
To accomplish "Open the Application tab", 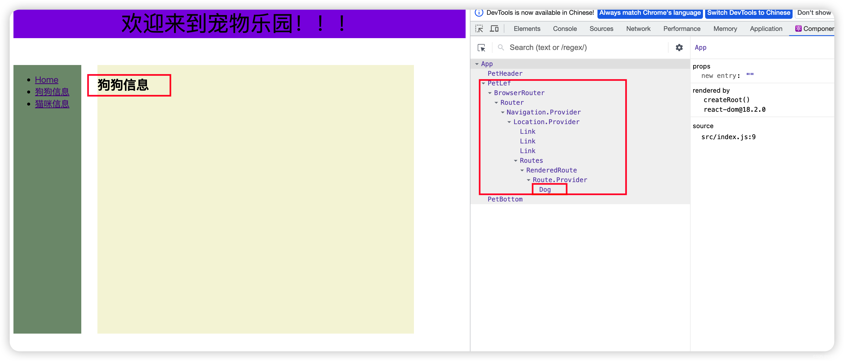I will 766,29.
